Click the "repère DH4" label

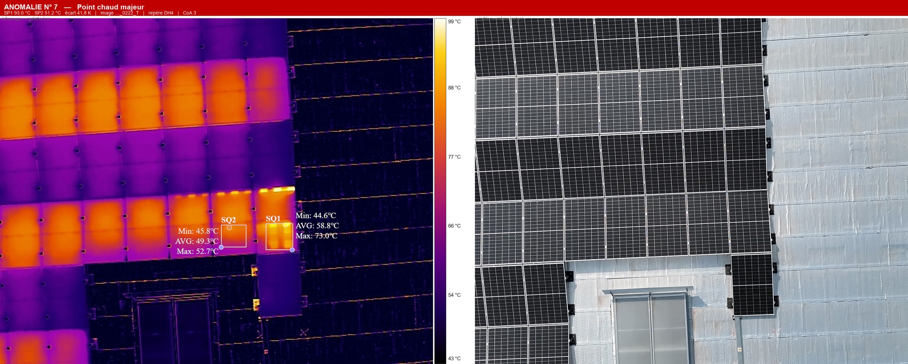[x=161, y=13]
